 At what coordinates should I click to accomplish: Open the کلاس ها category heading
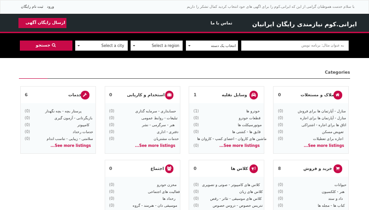point(239,169)
